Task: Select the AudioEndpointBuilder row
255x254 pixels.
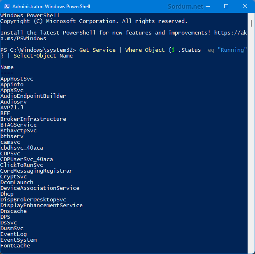Action: tap(33, 96)
